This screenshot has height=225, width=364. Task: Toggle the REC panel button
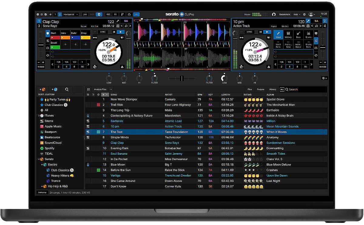pos(108,14)
